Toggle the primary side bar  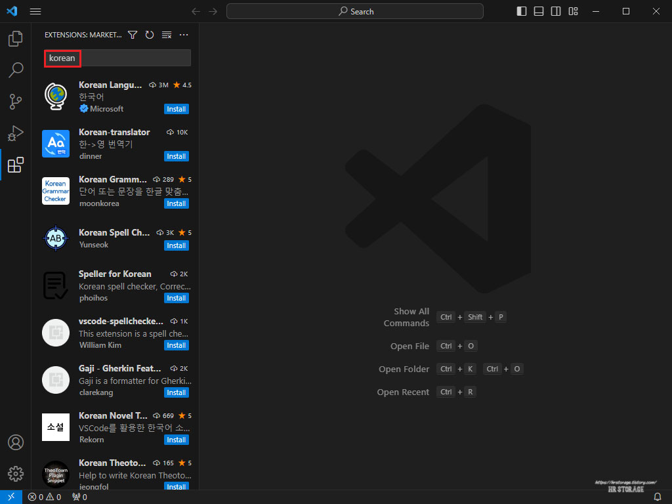[x=522, y=12]
